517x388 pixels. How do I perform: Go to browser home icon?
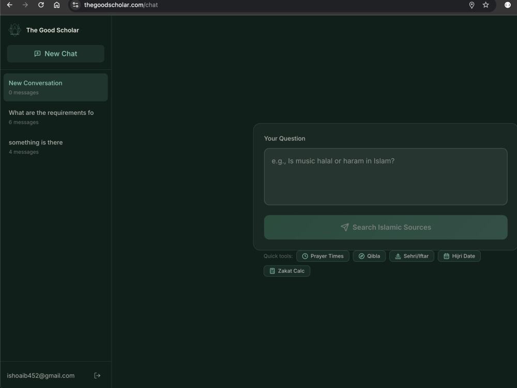(x=57, y=5)
